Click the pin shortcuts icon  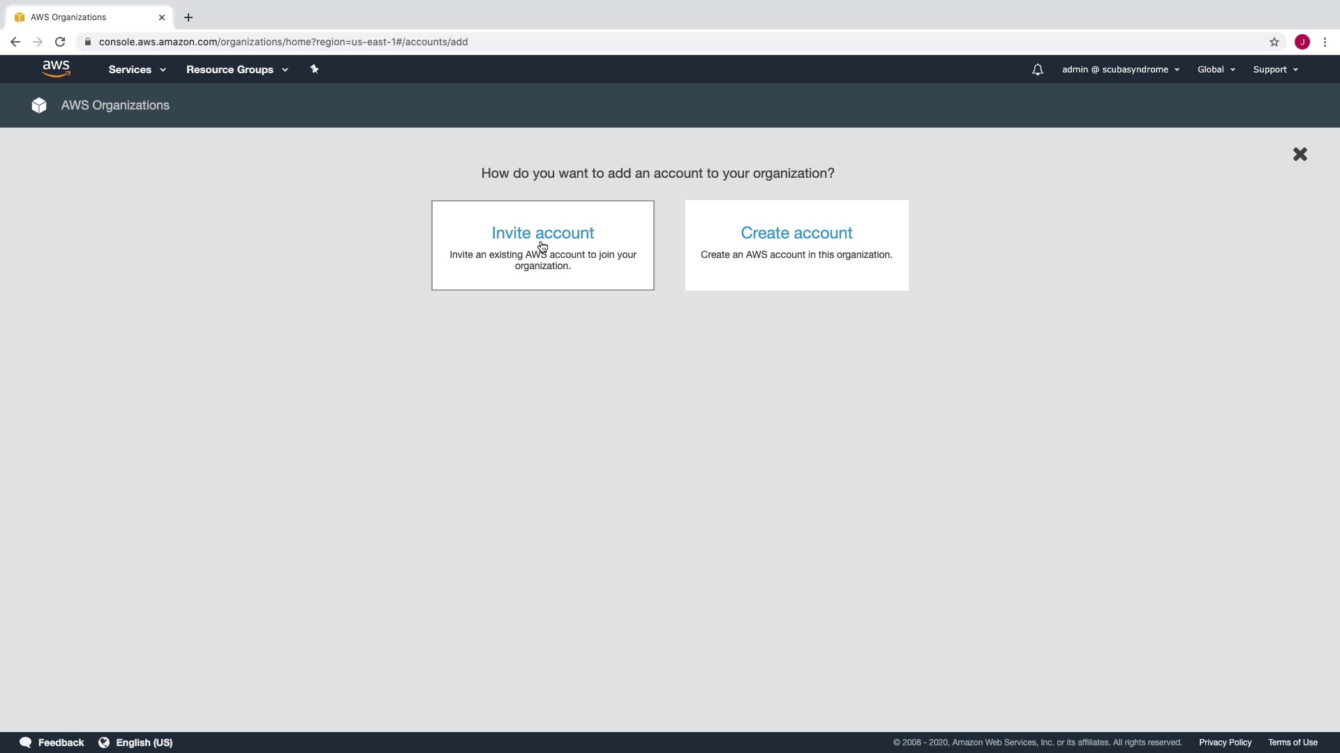pos(314,69)
